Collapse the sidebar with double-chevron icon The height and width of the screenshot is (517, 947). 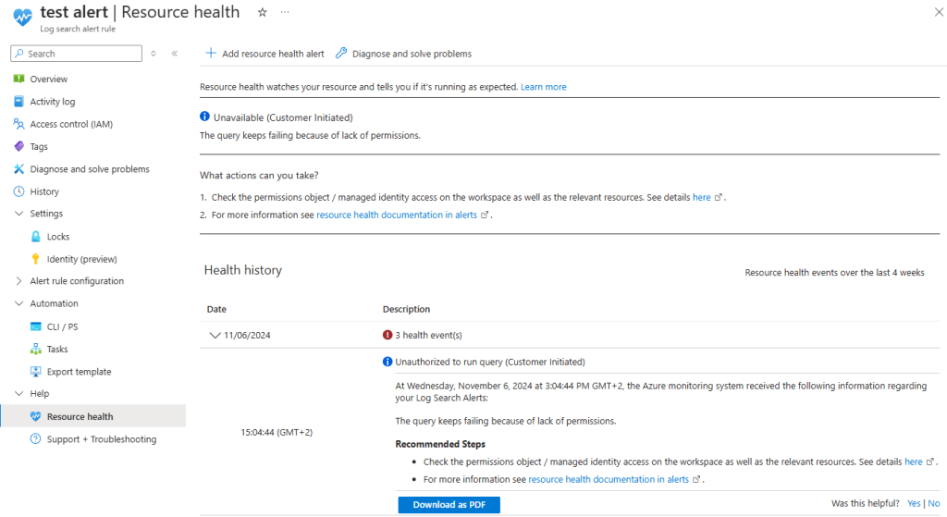[174, 54]
